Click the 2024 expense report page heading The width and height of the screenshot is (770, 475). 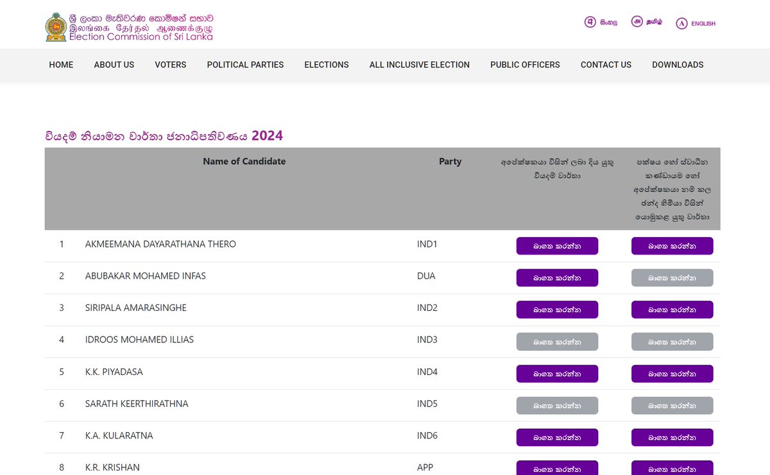click(164, 136)
